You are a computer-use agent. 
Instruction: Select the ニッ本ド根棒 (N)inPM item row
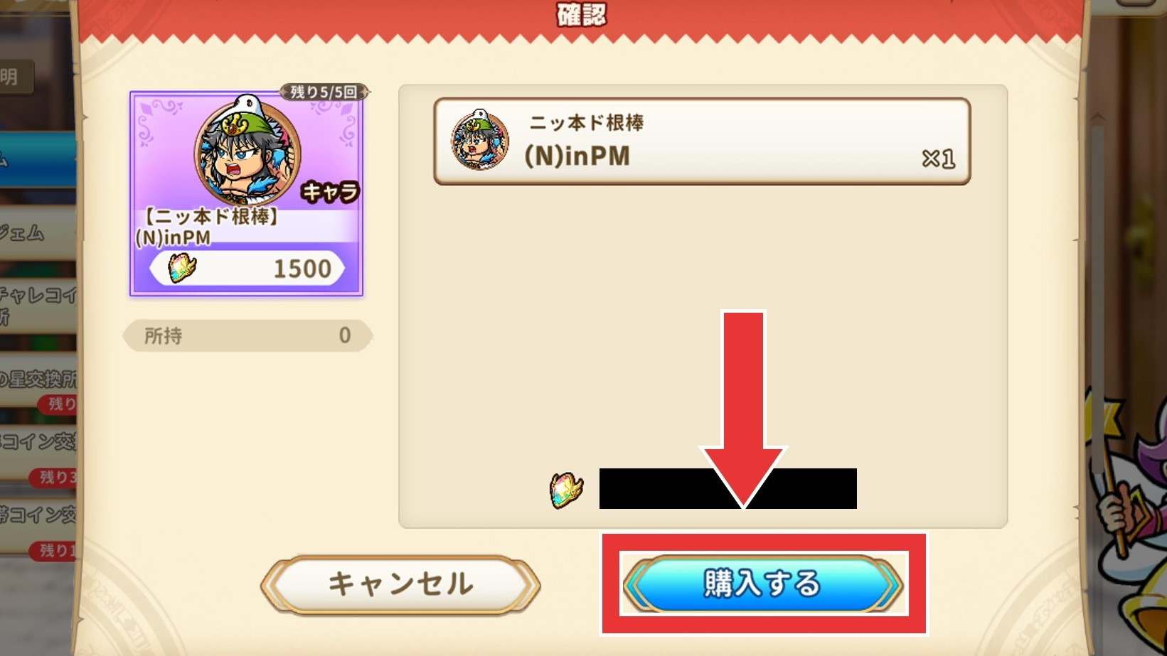[x=702, y=141]
